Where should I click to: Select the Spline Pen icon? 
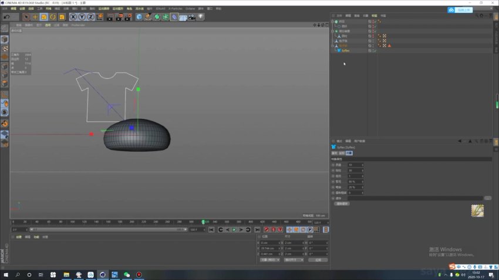148,17
